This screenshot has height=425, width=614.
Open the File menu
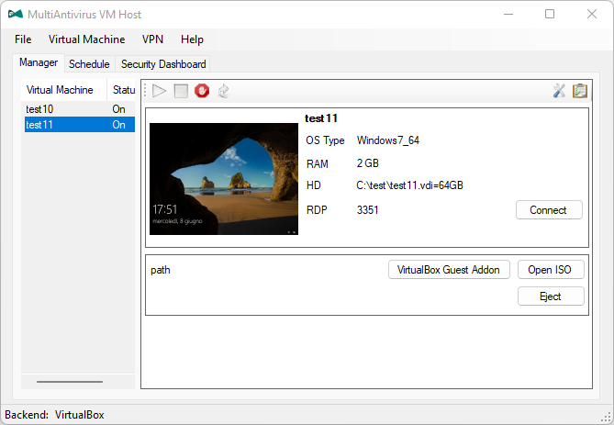(x=23, y=39)
